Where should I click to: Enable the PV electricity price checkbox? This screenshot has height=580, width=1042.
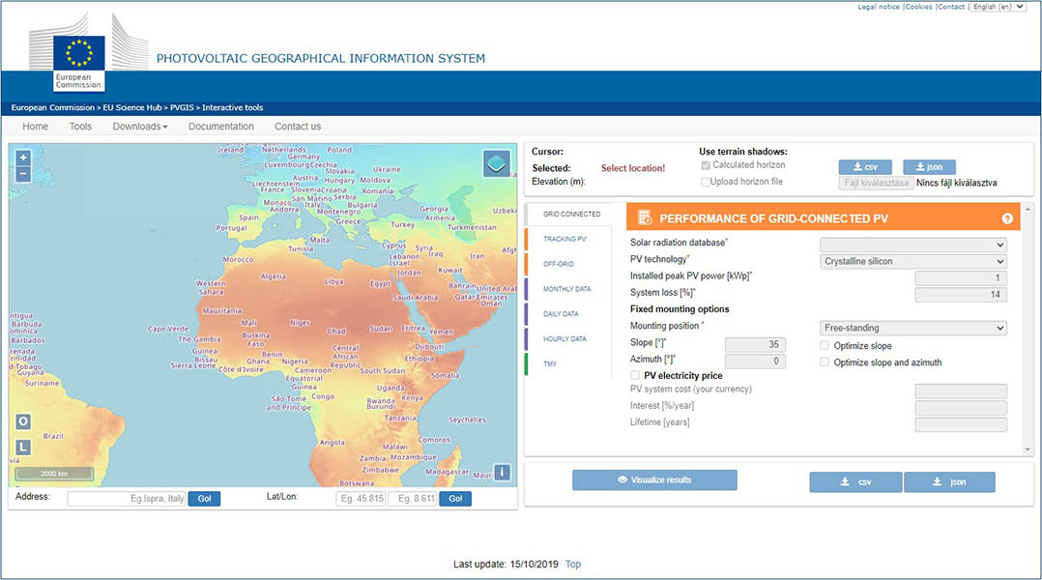[635, 375]
